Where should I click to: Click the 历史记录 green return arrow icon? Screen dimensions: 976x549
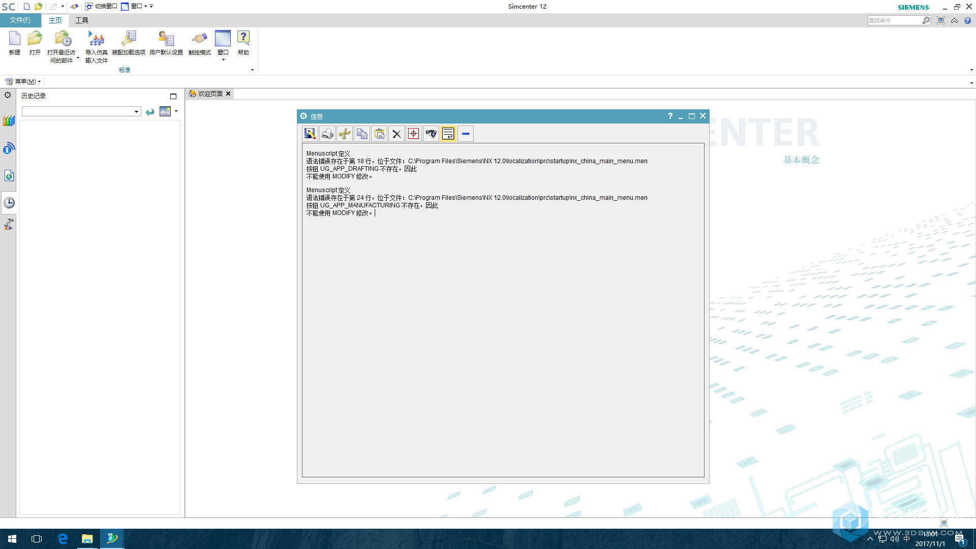(150, 112)
